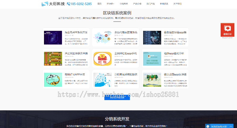
Task: Open the 锦鲤矿场APP开发 title link
Action: 75,74
